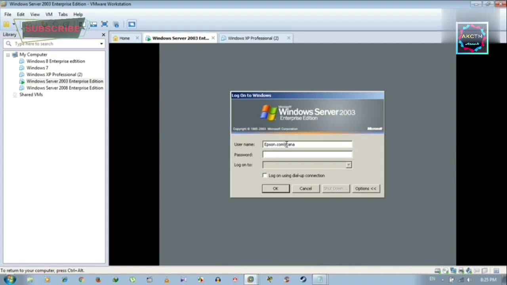Click the Password field

pos(307,155)
